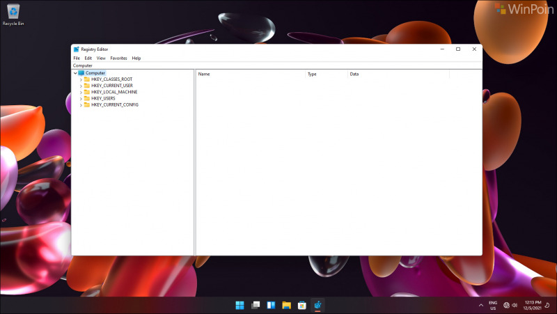557x314 pixels.
Task: Show hidden system tray icons
Action: point(480,305)
